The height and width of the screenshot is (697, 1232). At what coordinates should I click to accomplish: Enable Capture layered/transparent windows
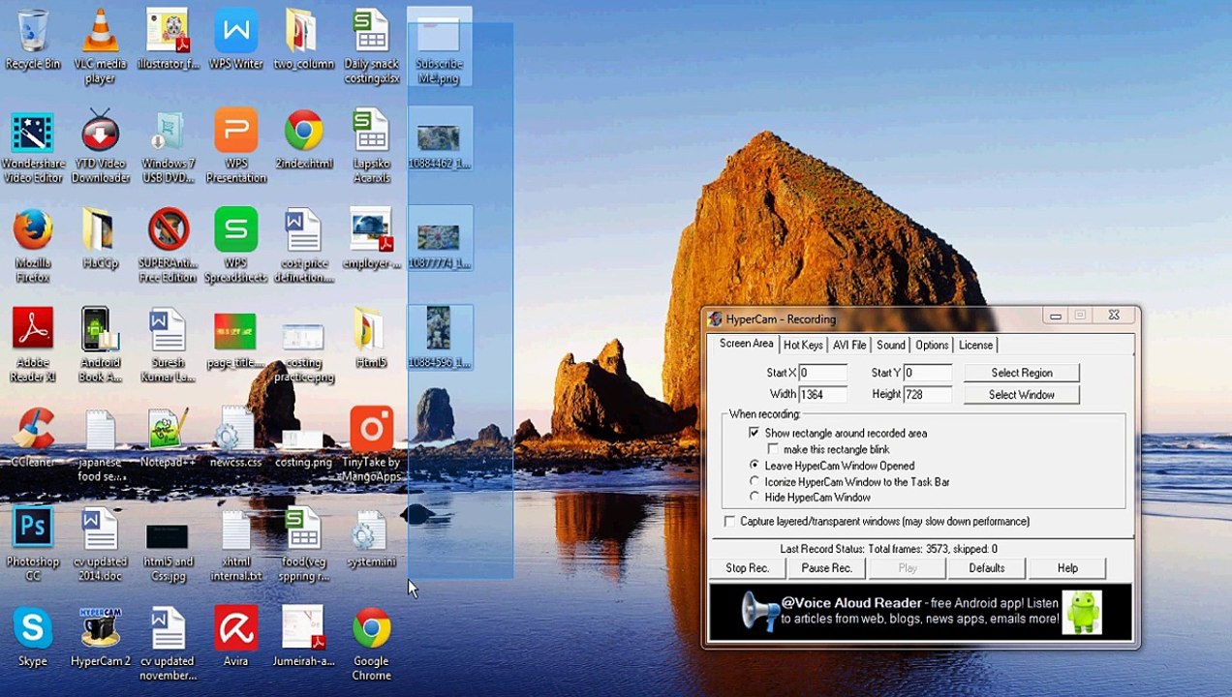coord(730,522)
